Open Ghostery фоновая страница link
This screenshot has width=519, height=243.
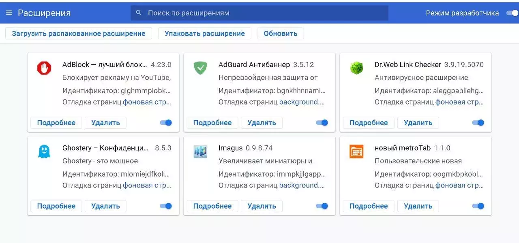pyautogui.click(x=147, y=185)
